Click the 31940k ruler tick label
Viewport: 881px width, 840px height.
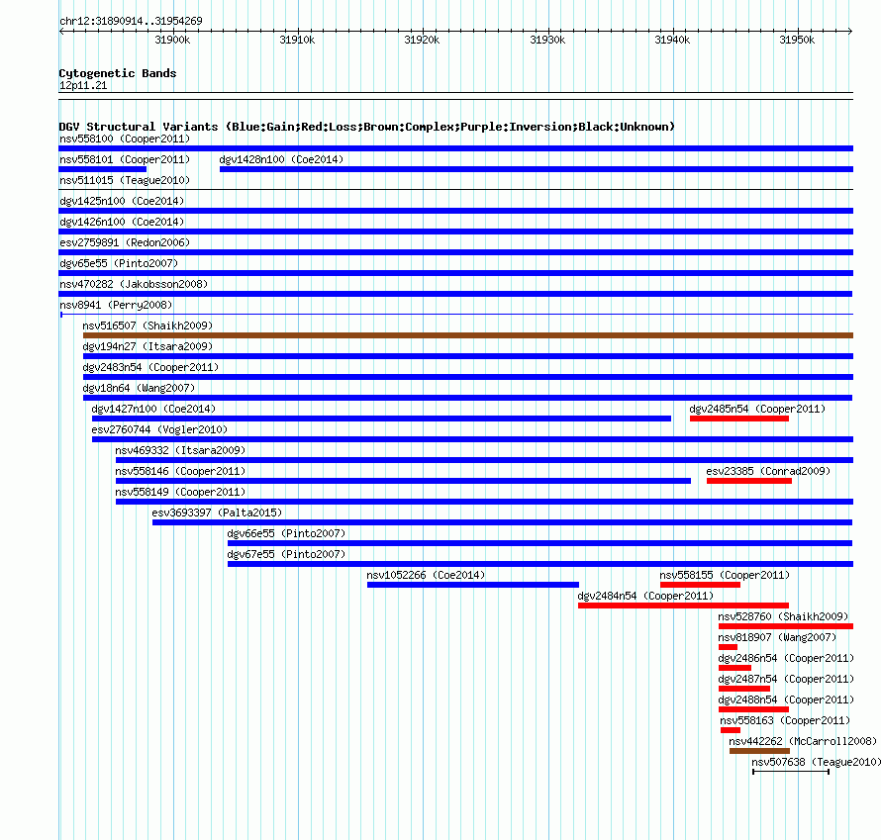[x=672, y=40]
